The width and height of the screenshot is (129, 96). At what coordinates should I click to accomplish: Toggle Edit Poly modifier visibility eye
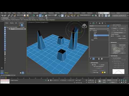(90, 31)
